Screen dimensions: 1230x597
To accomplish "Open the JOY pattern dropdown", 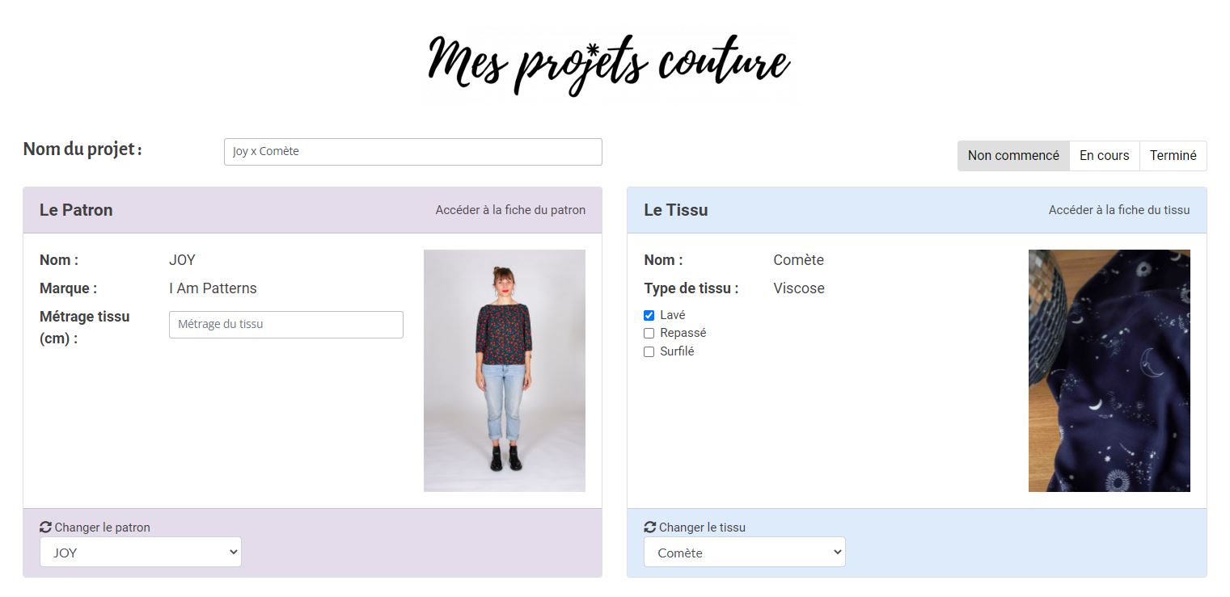I will click(x=141, y=553).
